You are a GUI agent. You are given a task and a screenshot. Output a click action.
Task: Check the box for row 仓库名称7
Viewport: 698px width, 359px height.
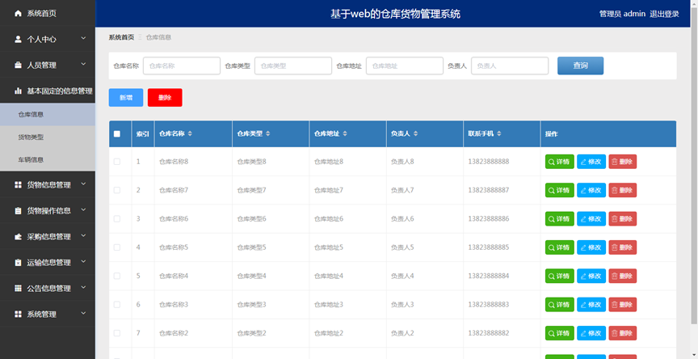[117, 190]
